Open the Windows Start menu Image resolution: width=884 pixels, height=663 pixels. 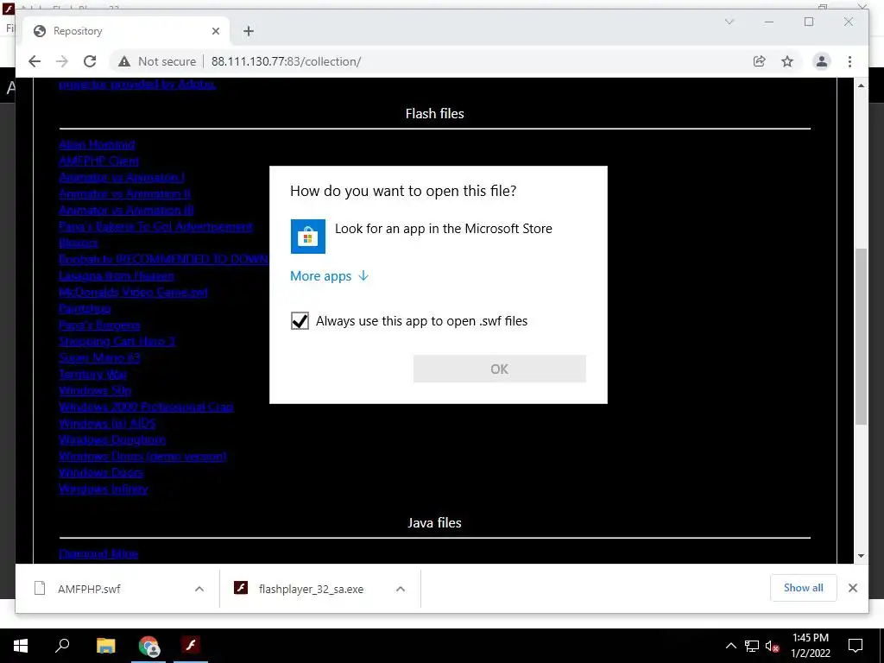pos(20,646)
